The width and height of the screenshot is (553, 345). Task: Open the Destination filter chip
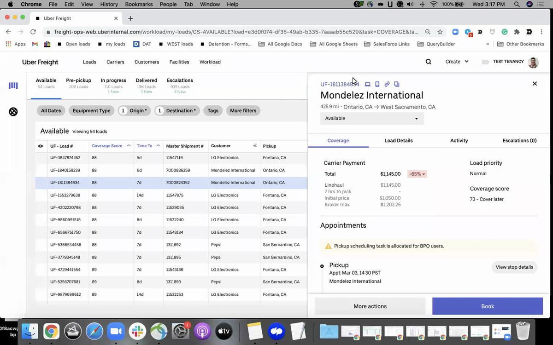point(177,110)
